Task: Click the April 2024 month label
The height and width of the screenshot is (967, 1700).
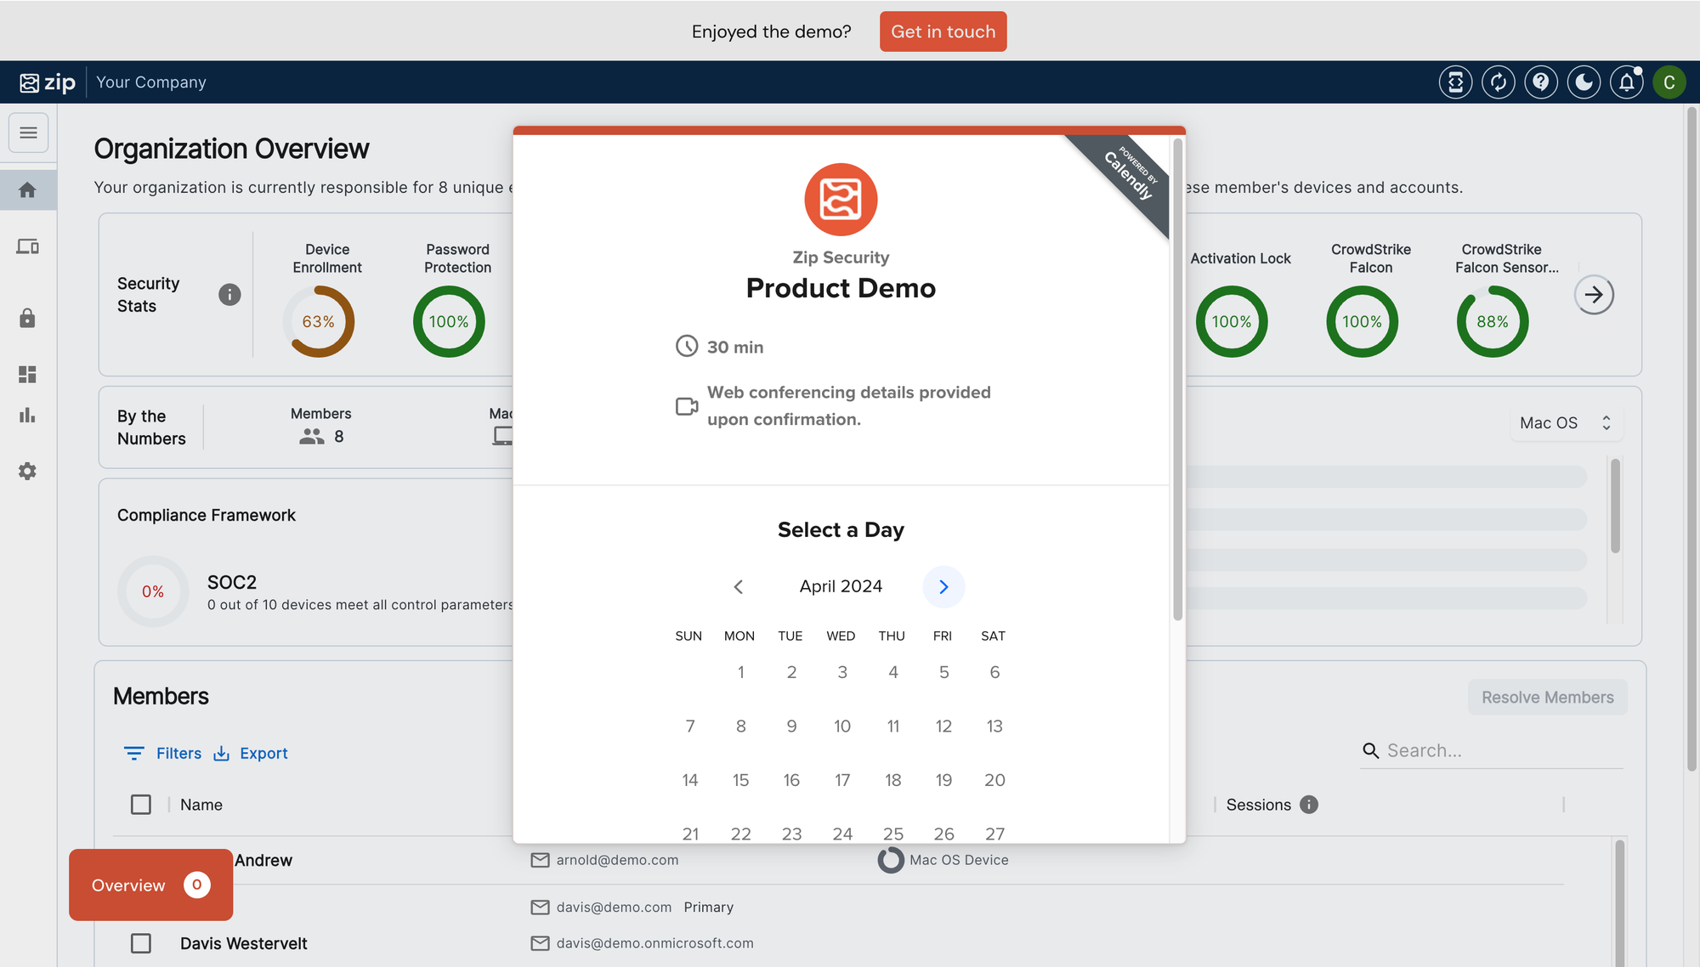Action: [841, 586]
